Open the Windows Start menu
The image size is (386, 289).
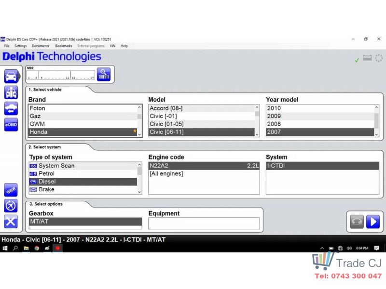[5, 248]
